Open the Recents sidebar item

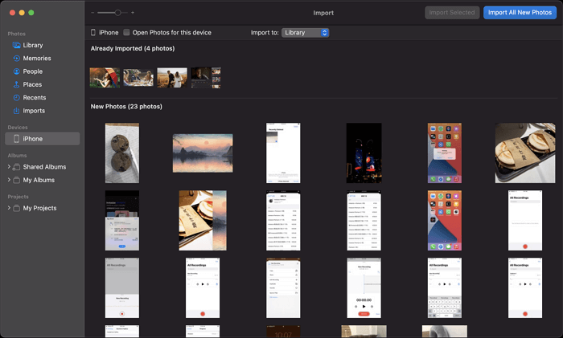pyautogui.click(x=34, y=98)
